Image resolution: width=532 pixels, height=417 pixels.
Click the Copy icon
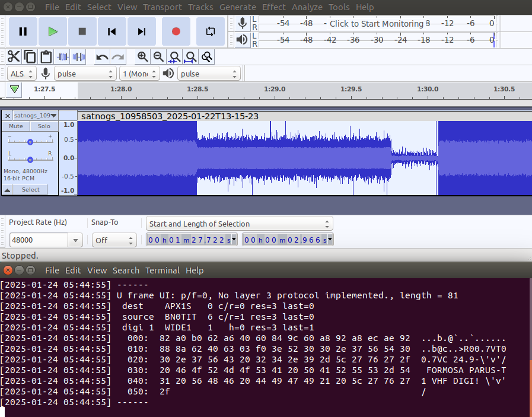[x=30, y=57]
